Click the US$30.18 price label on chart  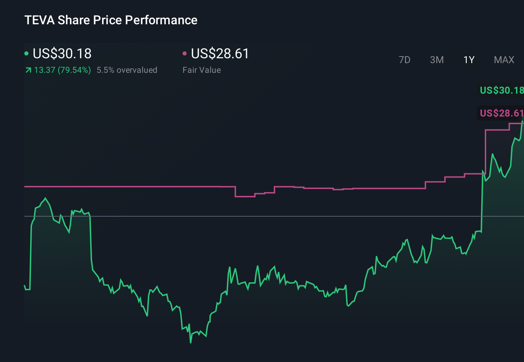point(501,90)
